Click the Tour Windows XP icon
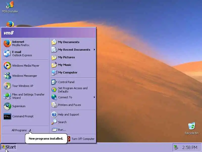 (x=7, y=86)
